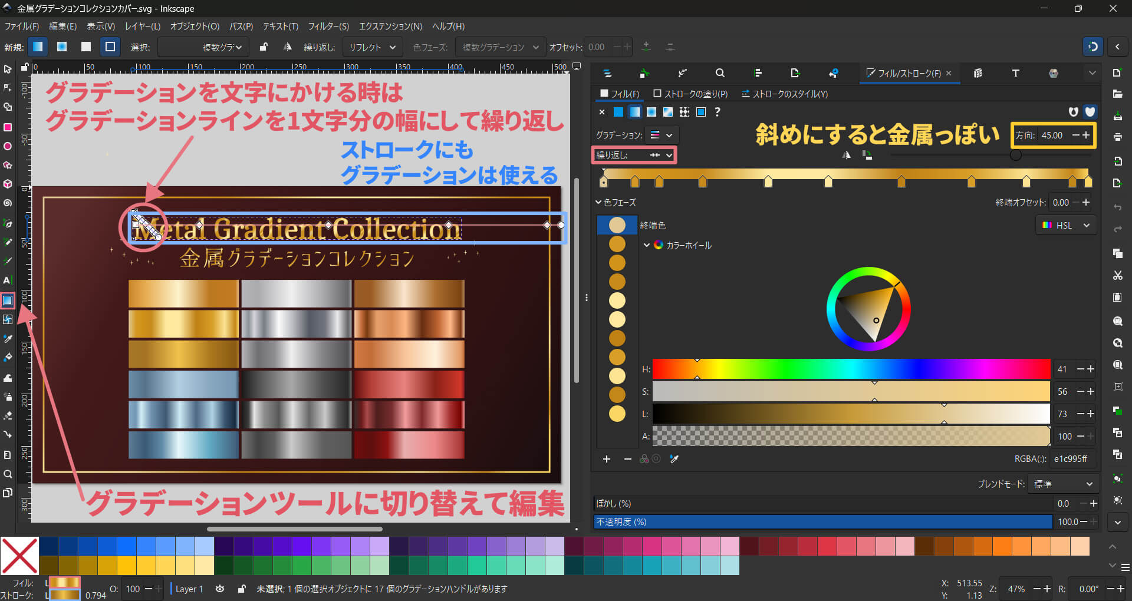Switch to the ストロークの塗り(P) tab

click(x=690, y=94)
